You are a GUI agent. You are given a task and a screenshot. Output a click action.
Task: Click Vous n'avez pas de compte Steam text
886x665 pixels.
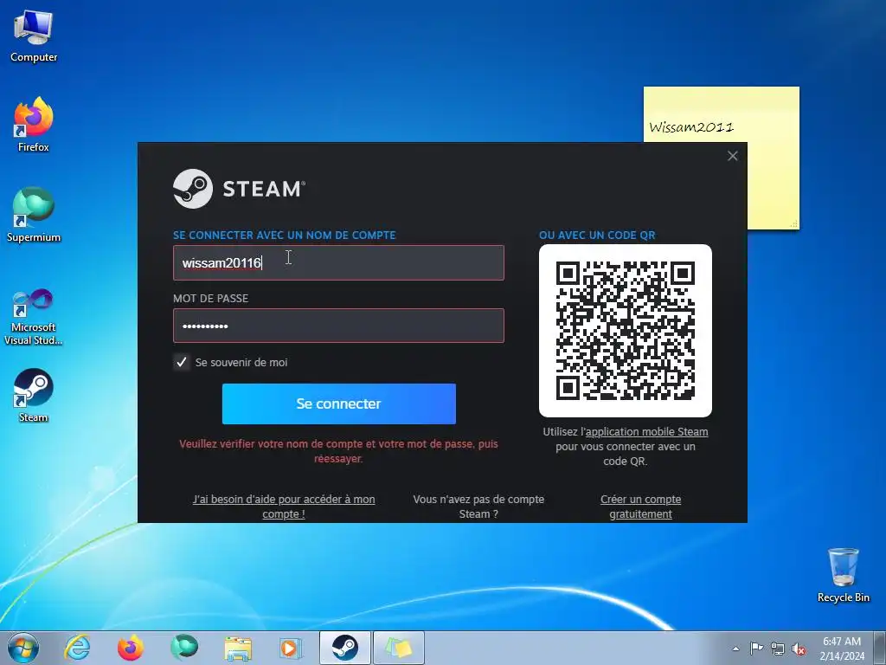[478, 507]
